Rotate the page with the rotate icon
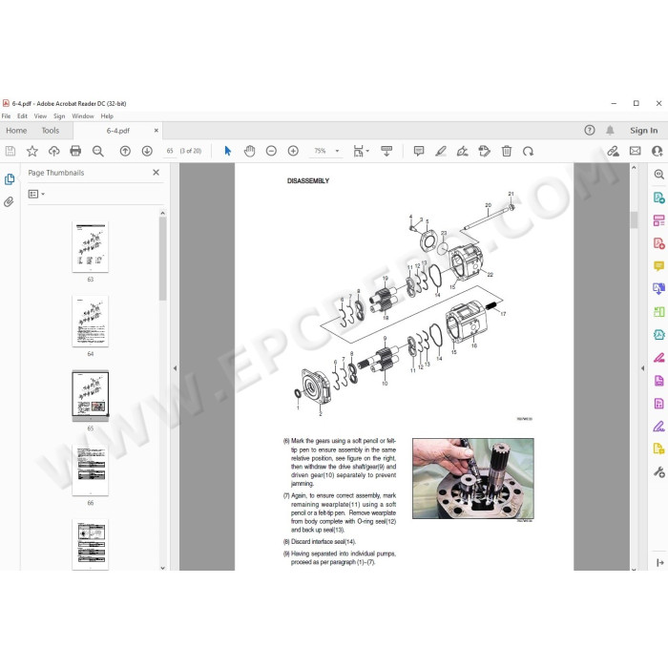This screenshot has height=668, width=668. [529, 151]
